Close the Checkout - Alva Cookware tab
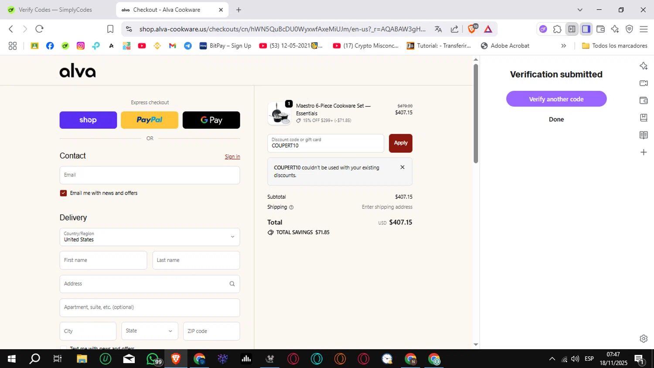The height and width of the screenshot is (368, 654). 221,10
